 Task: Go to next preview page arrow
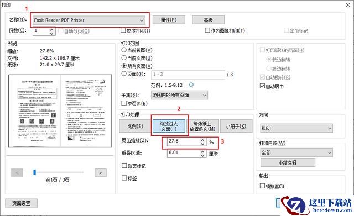point(101,173)
